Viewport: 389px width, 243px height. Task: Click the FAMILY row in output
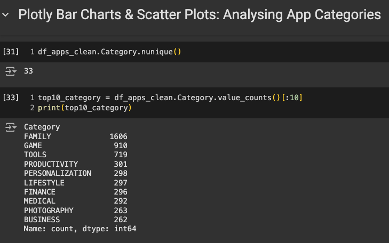[37, 136]
